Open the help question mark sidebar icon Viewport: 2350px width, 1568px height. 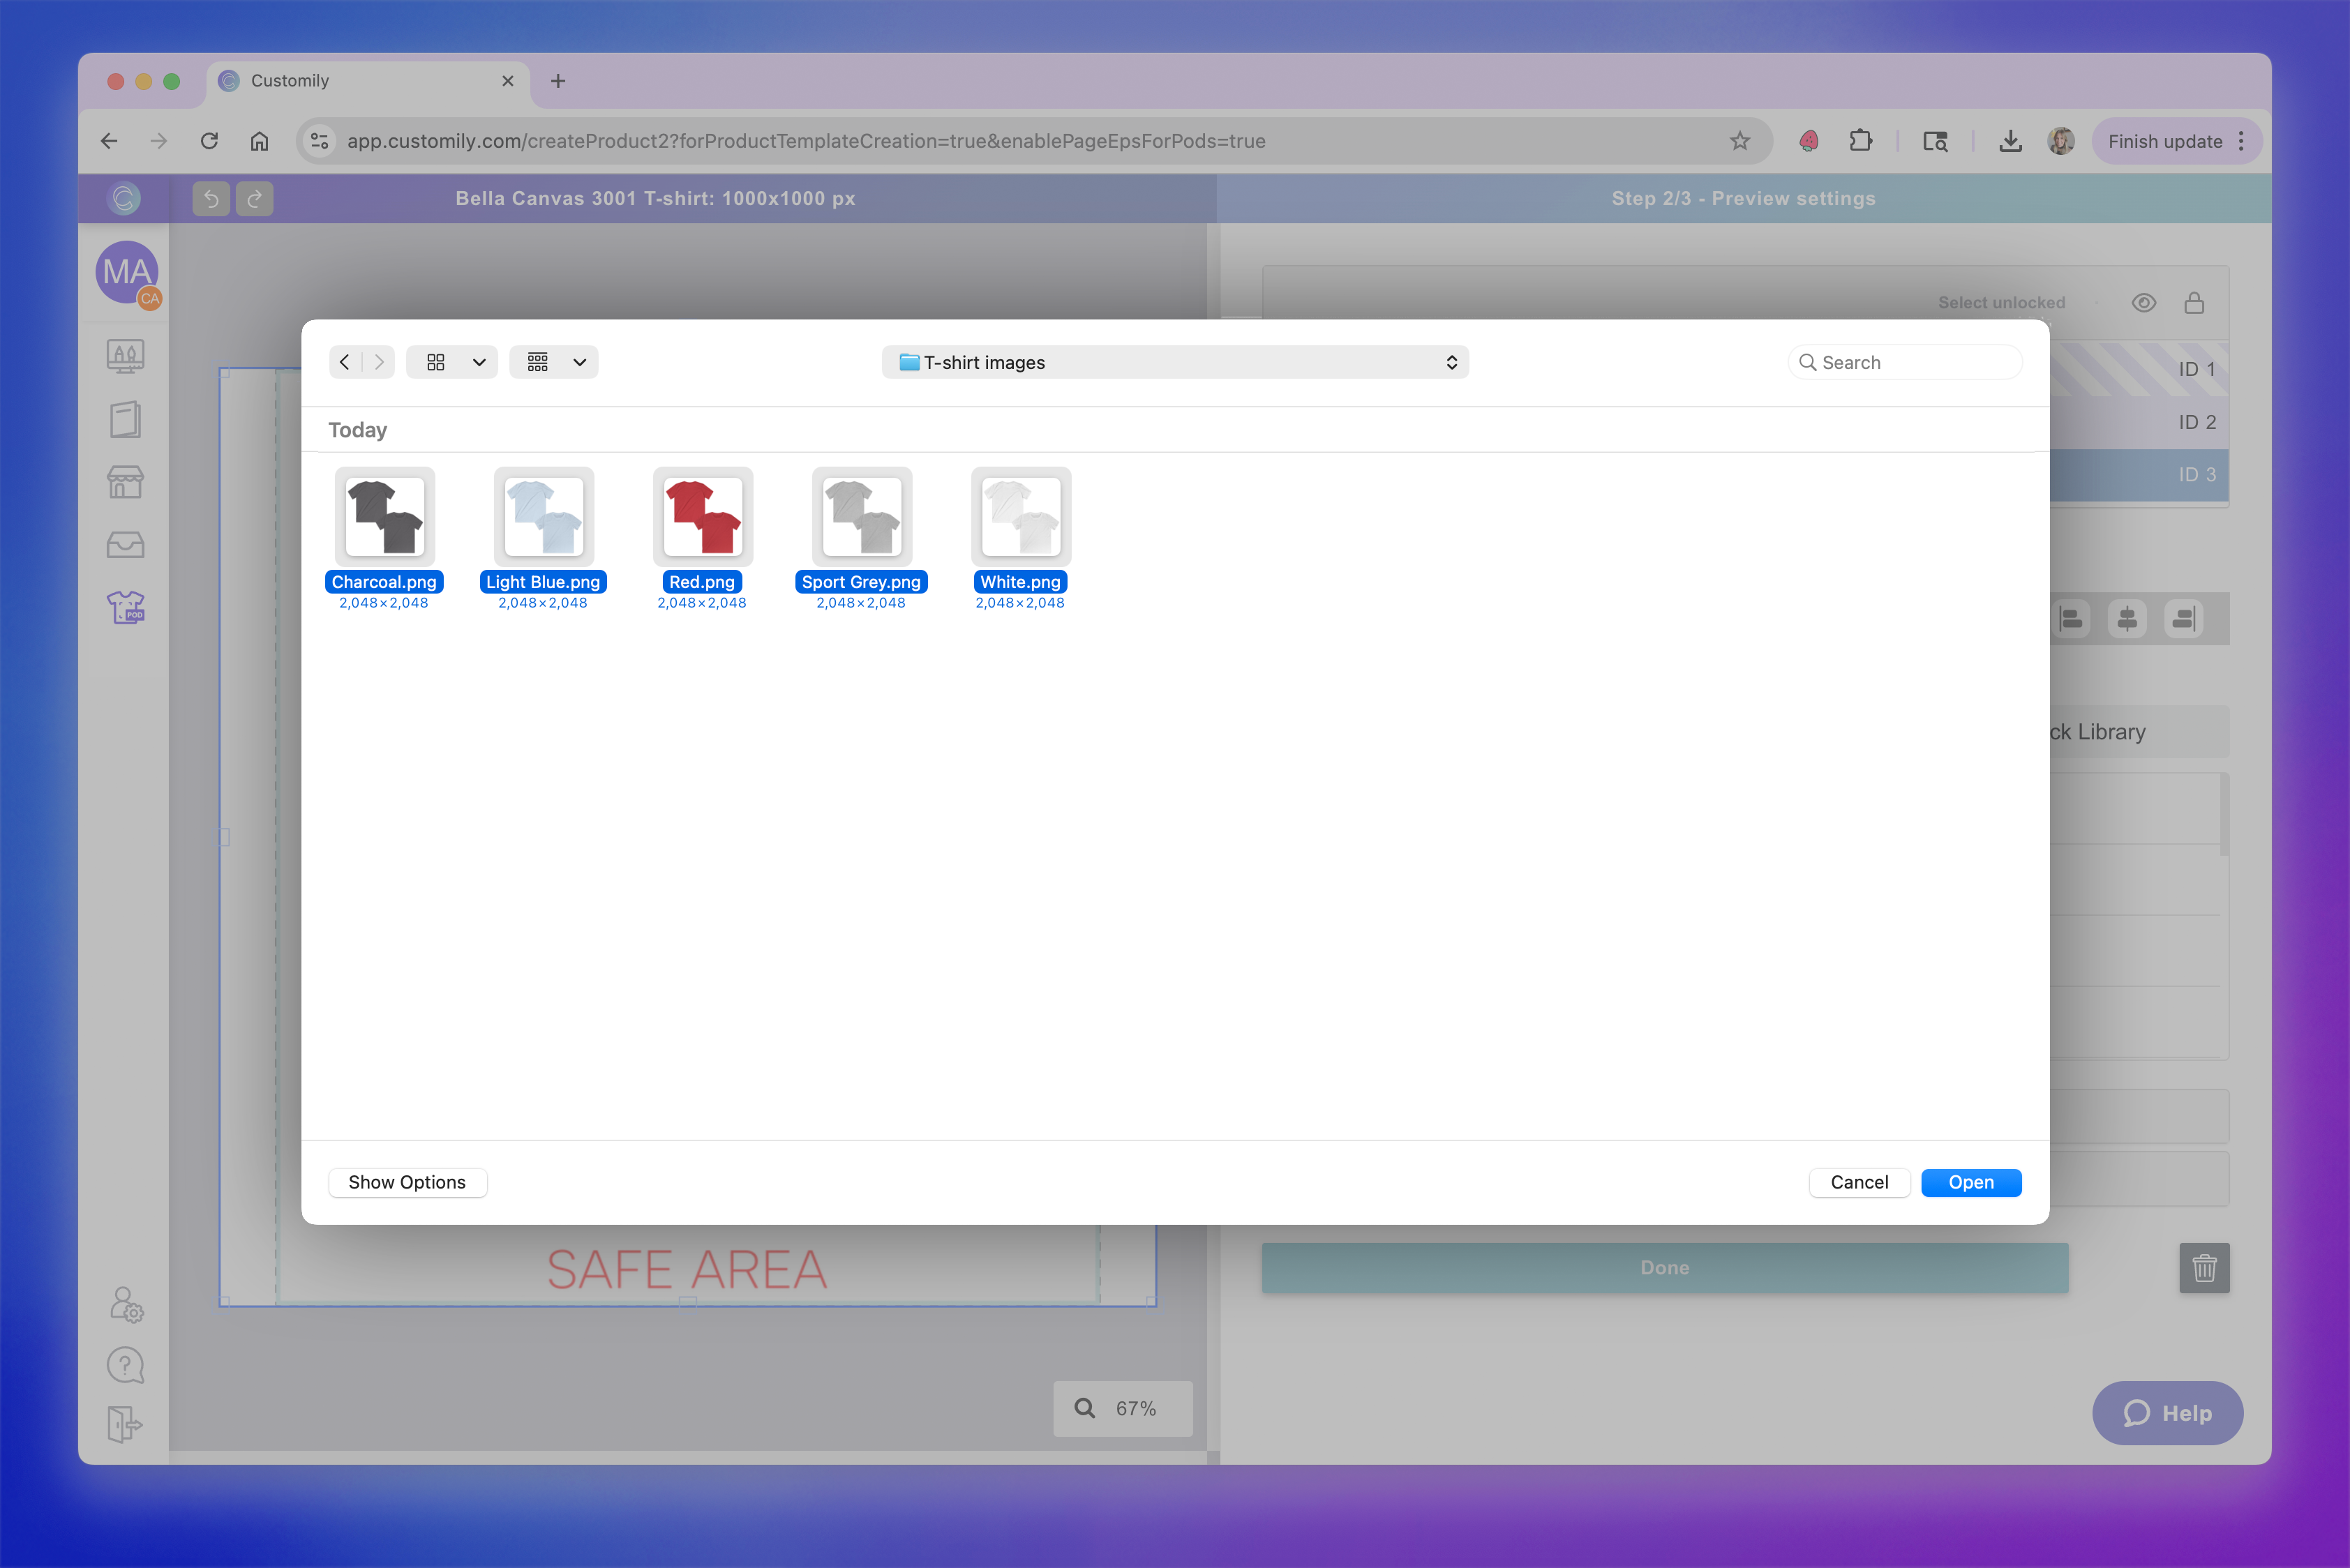(x=125, y=1365)
